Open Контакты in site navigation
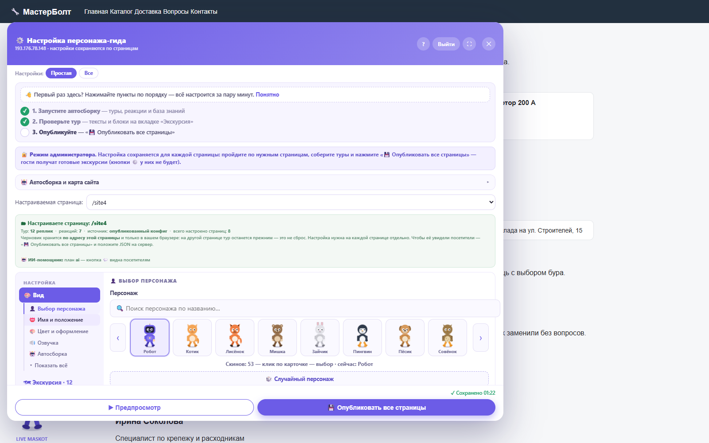 pyautogui.click(x=204, y=12)
